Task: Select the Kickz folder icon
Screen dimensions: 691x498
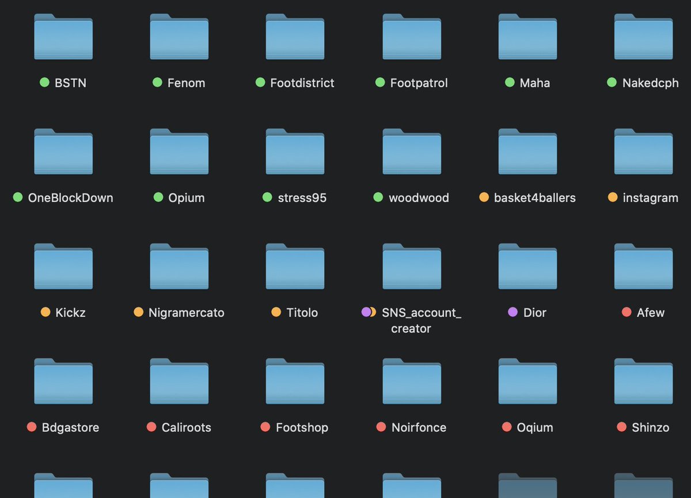Action: coord(63,266)
